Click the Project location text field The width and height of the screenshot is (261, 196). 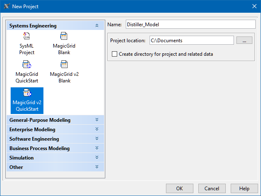[x=191, y=40]
